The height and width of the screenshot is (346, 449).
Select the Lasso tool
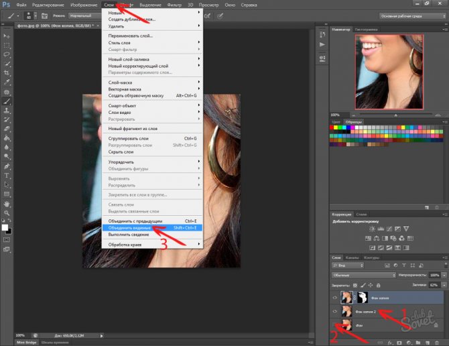pyautogui.click(x=7, y=54)
